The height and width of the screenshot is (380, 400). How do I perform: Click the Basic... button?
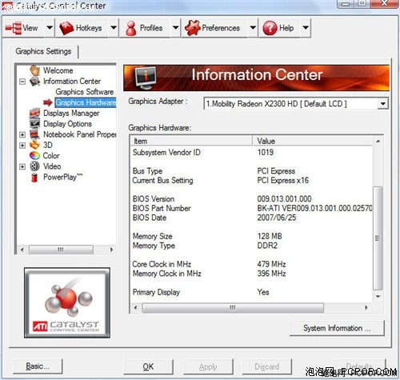coord(38,366)
